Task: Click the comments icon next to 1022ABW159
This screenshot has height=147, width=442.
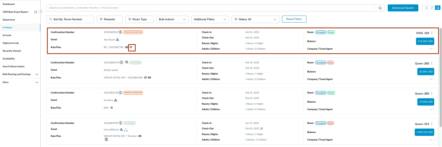Action: coord(127,62)
